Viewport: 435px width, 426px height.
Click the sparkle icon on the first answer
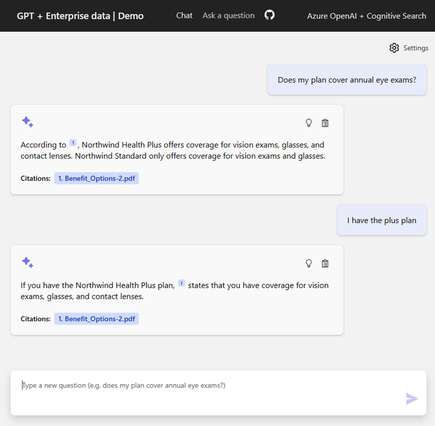27,122
